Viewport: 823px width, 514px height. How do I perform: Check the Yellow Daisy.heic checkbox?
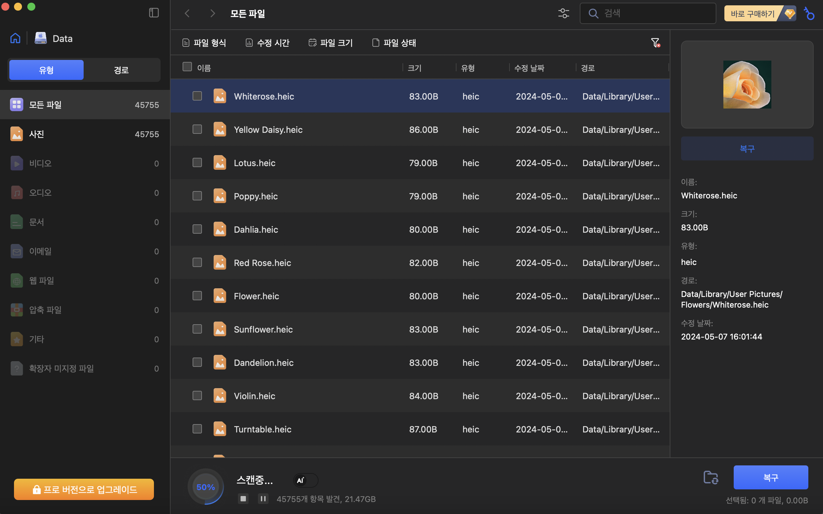point(197,129)
